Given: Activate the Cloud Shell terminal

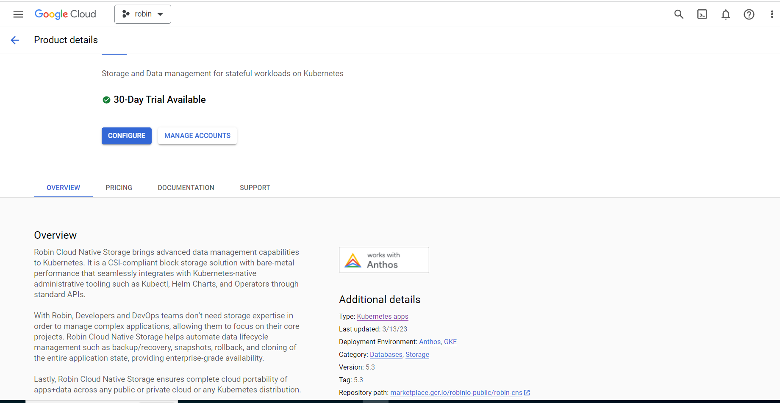Looking at the screenshot, I should 702,14.
